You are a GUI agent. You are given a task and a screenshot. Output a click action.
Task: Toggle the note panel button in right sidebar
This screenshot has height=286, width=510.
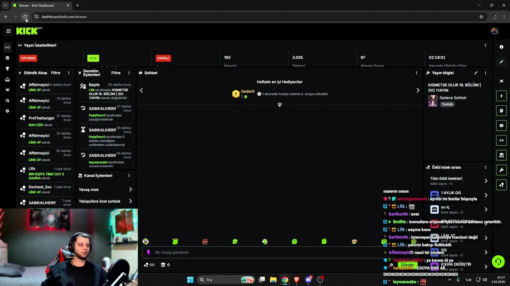501,110
